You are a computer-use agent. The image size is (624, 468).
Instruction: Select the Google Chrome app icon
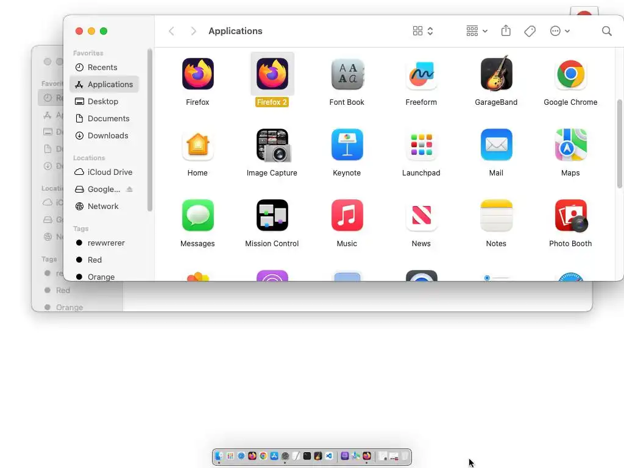(570, 74)
